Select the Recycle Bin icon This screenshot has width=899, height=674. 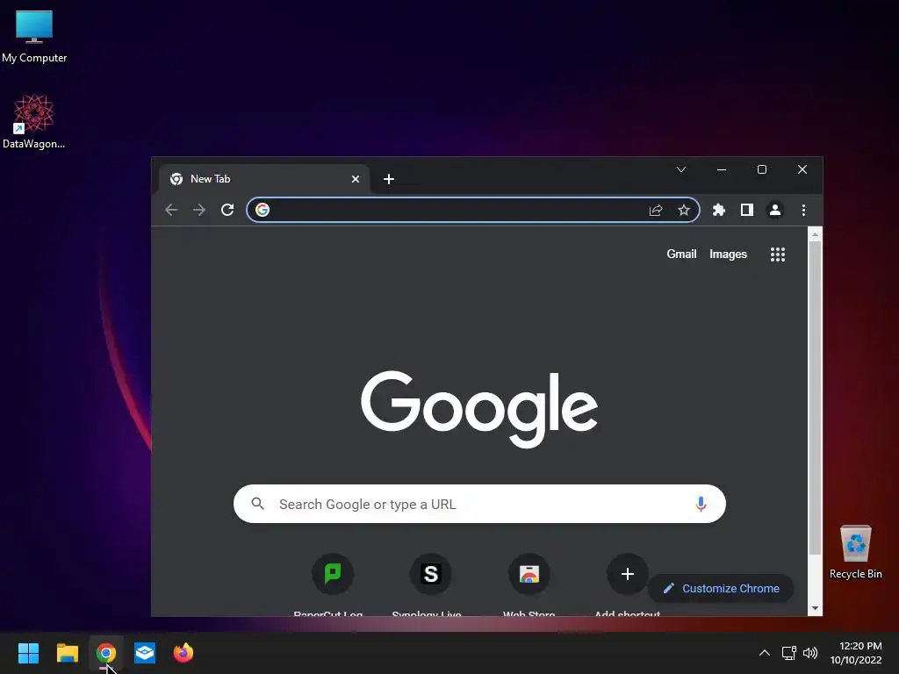coord(855,552)
